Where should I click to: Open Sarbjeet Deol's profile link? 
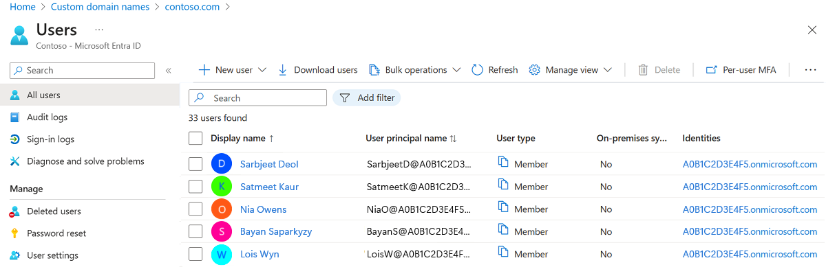[x=269, y=164]
